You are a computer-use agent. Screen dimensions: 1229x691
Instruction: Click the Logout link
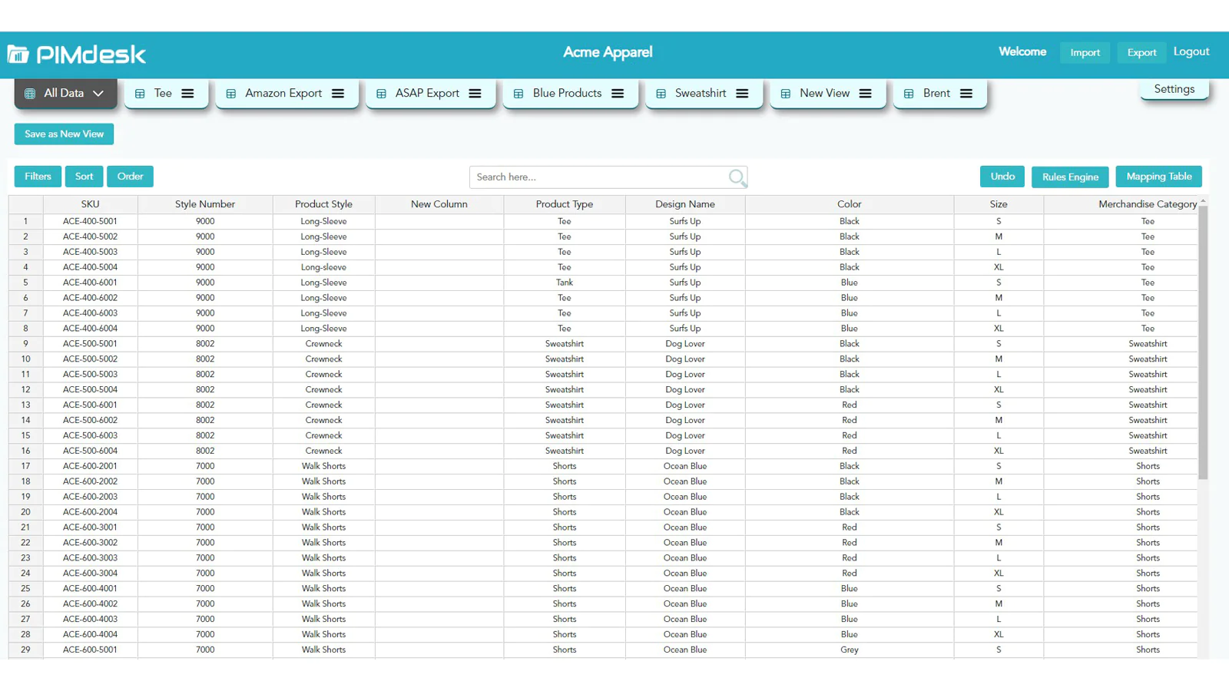pyautogui.click(x=1191, y=51)
